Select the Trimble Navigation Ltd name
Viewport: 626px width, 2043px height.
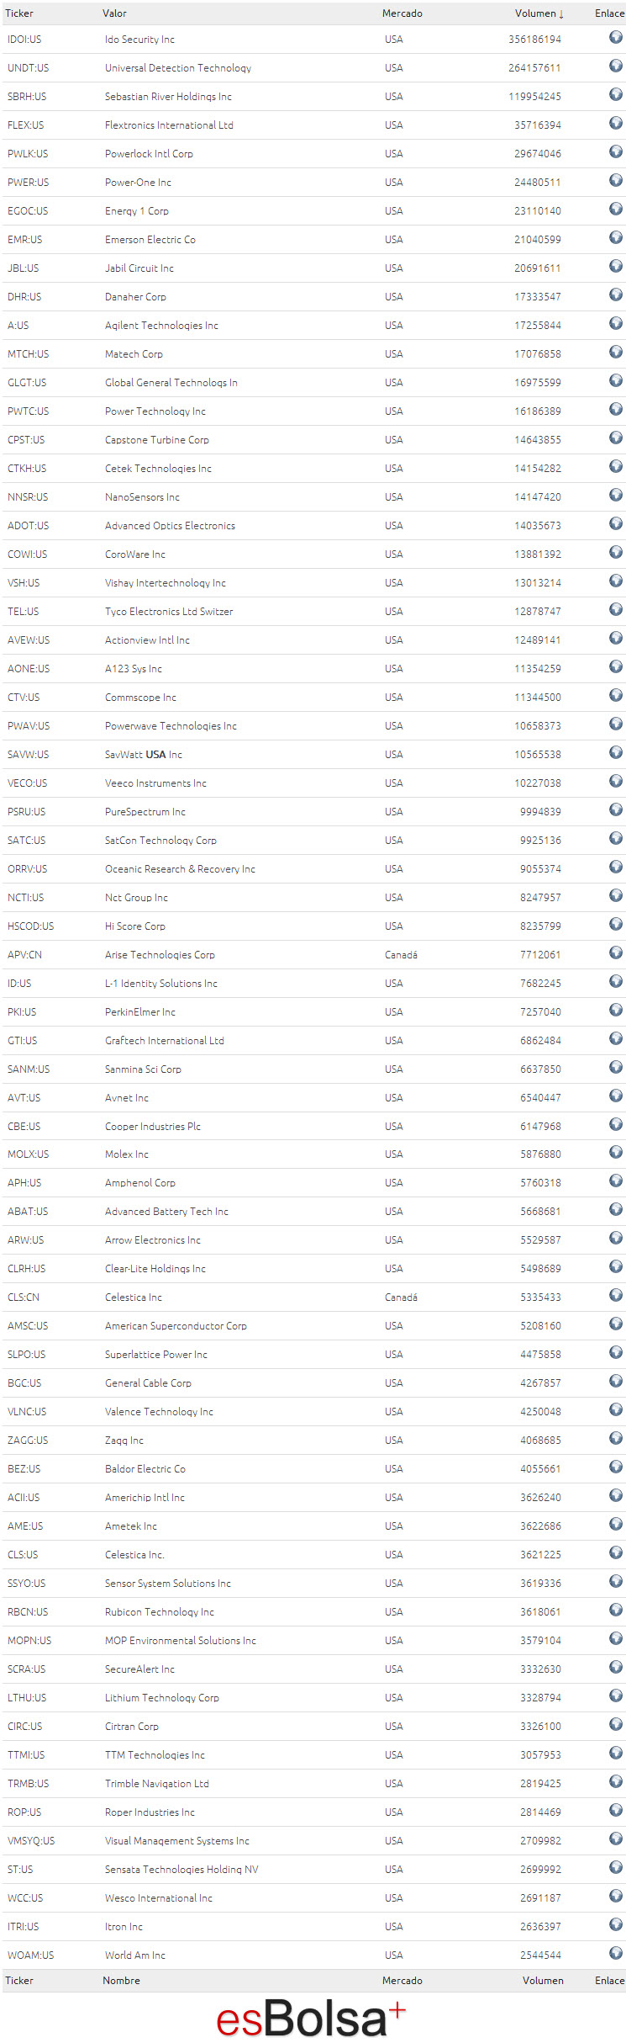[157, 1784]
